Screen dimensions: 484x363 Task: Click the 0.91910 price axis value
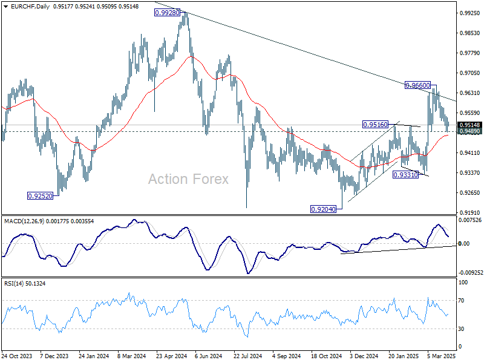470,213
